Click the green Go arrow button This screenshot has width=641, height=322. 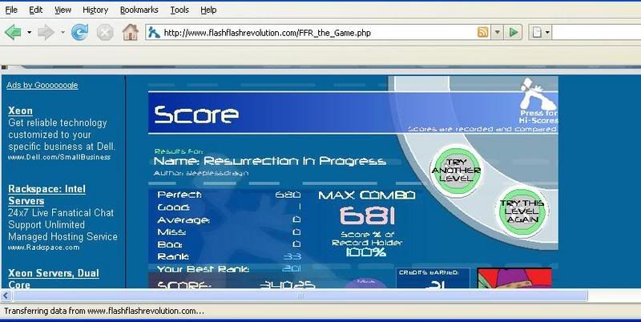pyautogui.click(x=514, y=32)
